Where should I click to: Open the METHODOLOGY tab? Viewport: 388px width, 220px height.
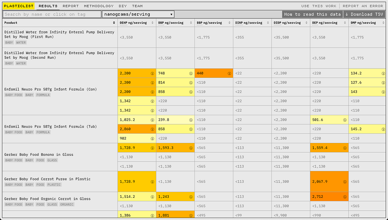point(99,6)
